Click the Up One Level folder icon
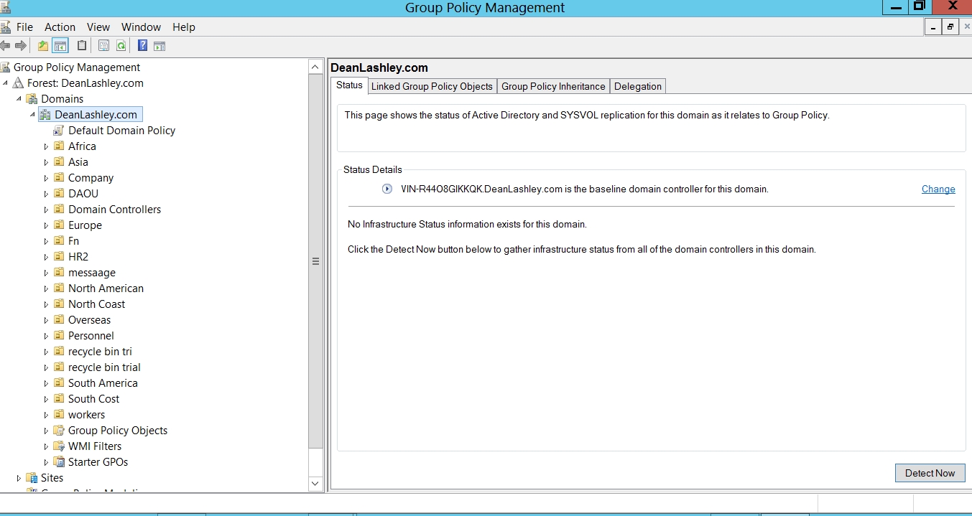The image size is (972, 516). point(43,46)
